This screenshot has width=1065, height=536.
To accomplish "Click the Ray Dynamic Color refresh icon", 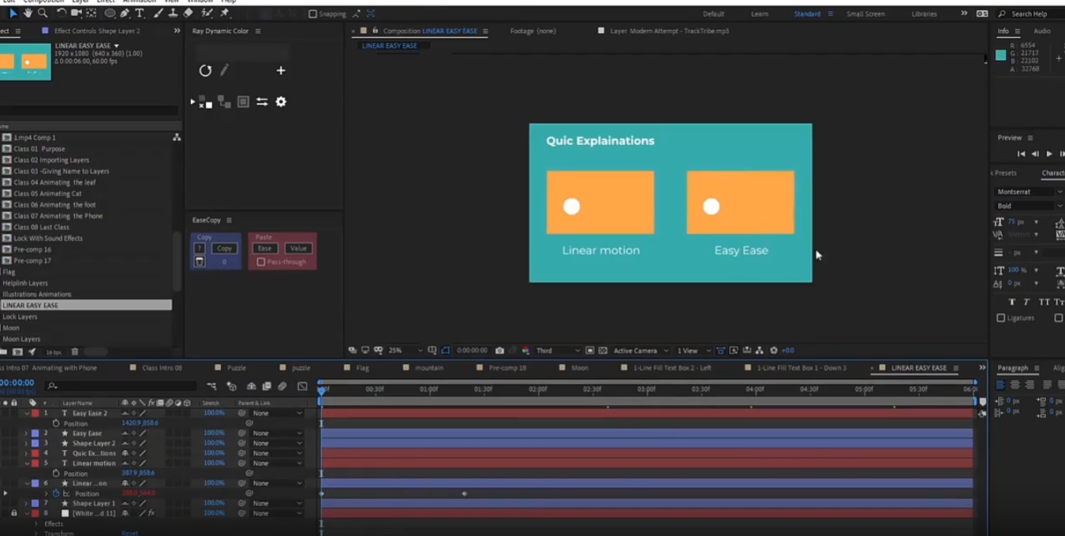I will [x=205, y=71].
